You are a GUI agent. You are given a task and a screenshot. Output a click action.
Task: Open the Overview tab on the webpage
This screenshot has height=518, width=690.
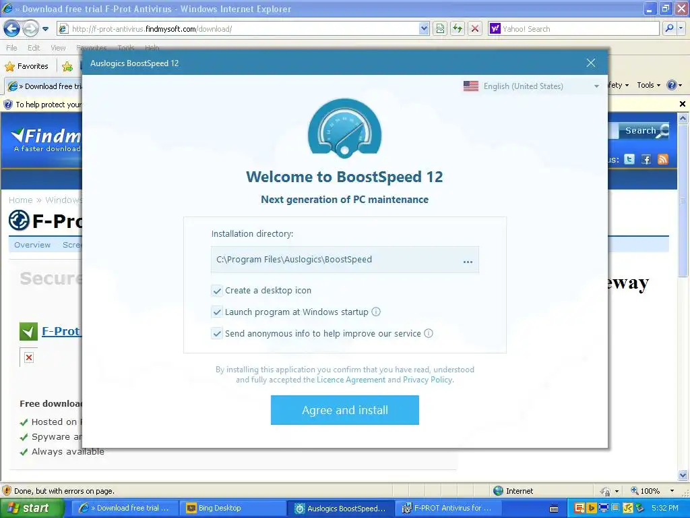coord(32,245)
